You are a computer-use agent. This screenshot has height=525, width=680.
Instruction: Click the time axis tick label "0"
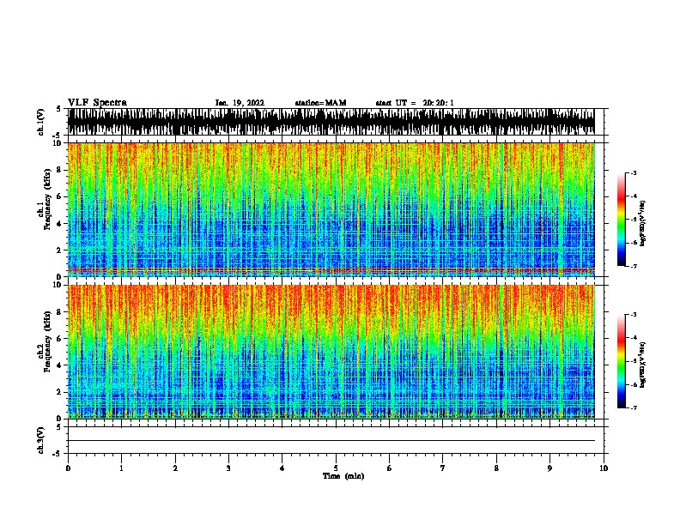tap(68, 468)
